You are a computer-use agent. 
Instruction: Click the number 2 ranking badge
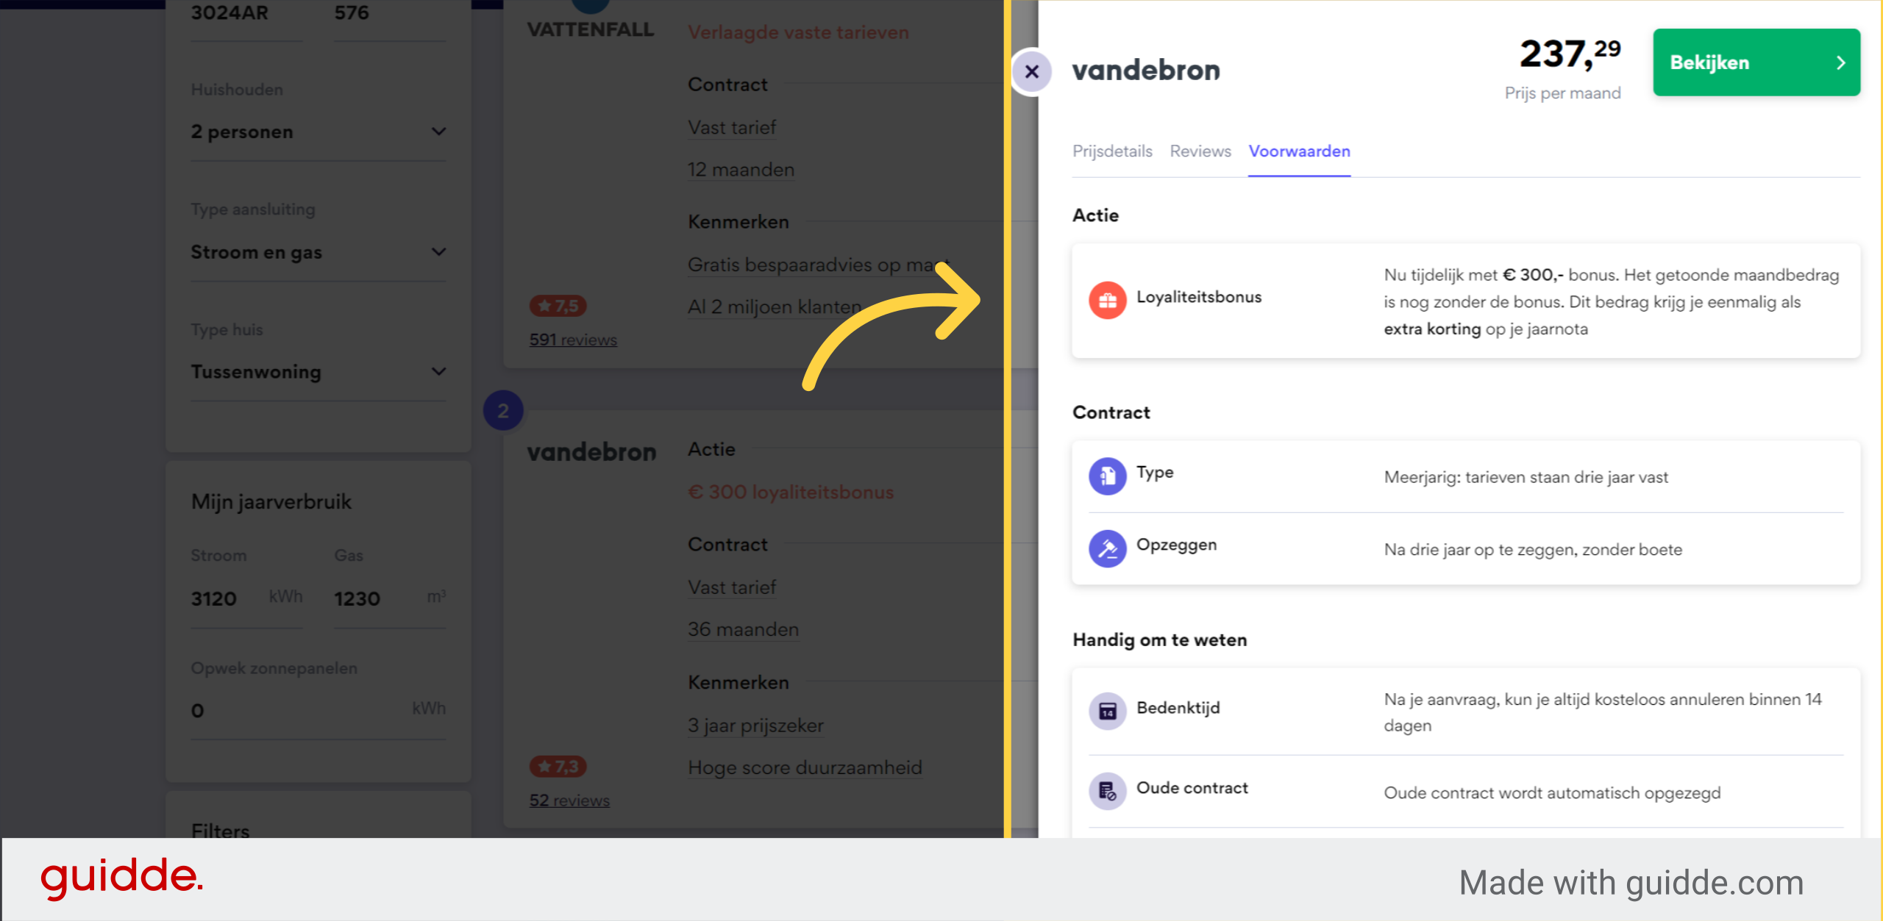[503, 410]
